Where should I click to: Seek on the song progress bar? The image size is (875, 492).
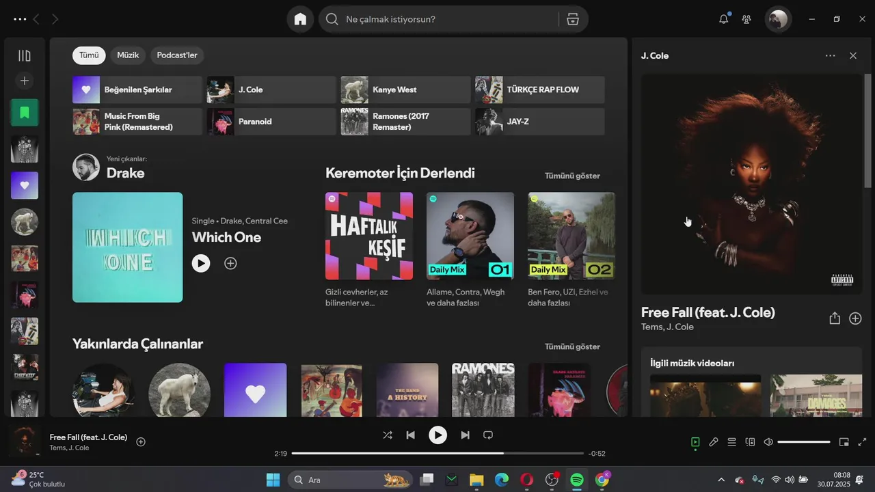pyautogui.click(x=437, y=453)
